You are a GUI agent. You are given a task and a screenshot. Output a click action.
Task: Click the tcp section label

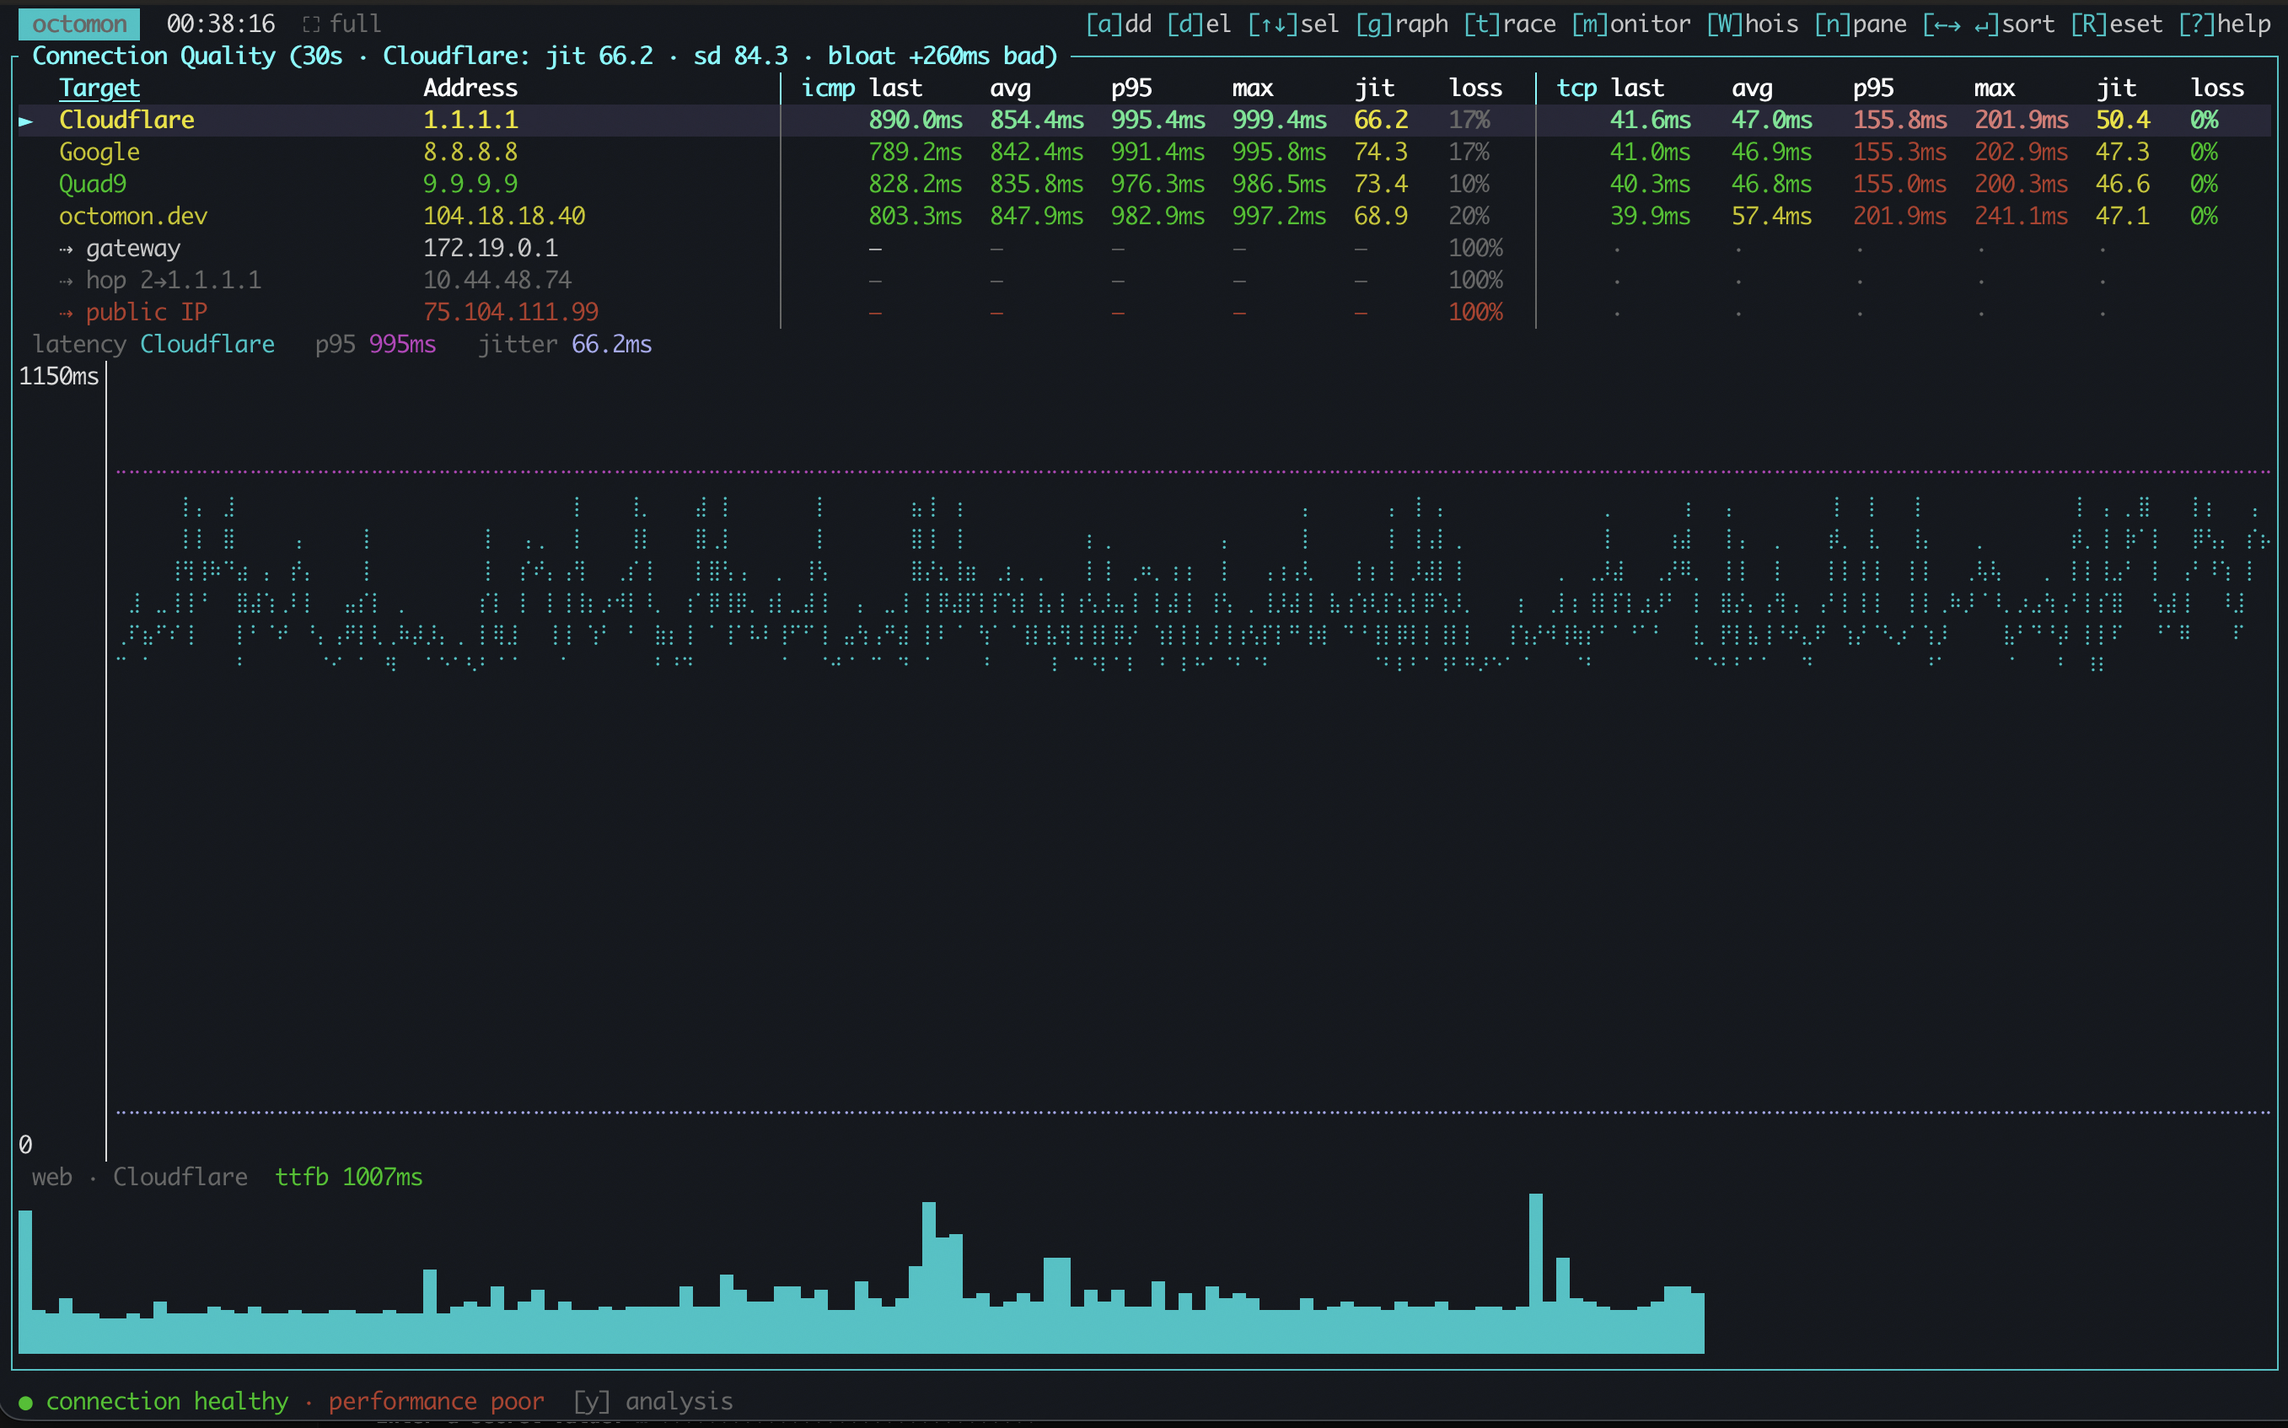[1576, 88]
